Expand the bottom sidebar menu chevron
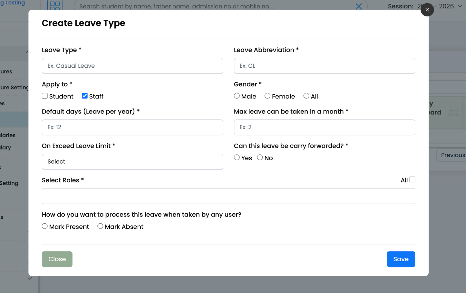The height and width of the screenshot is (293, 466). [x=30, y=278]
